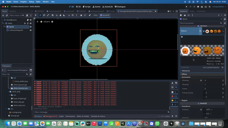This screenshot has width=228, height=128.
Task: Toggle visibility of SlimeBounce node
Action: 31,20
